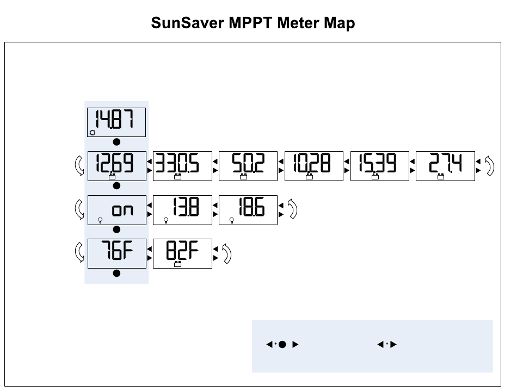Select the 50.2 battery meter screen
This screenshot has height=392, width=517.
(248, 166)
